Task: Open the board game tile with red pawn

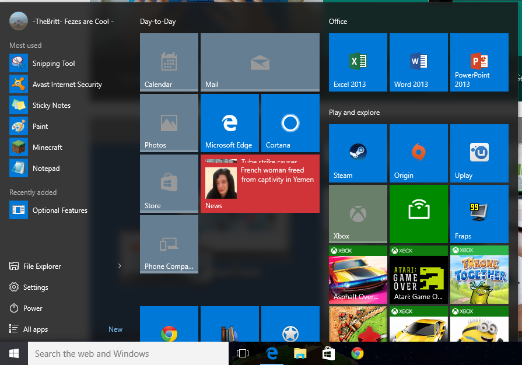Action: [358, 324]
